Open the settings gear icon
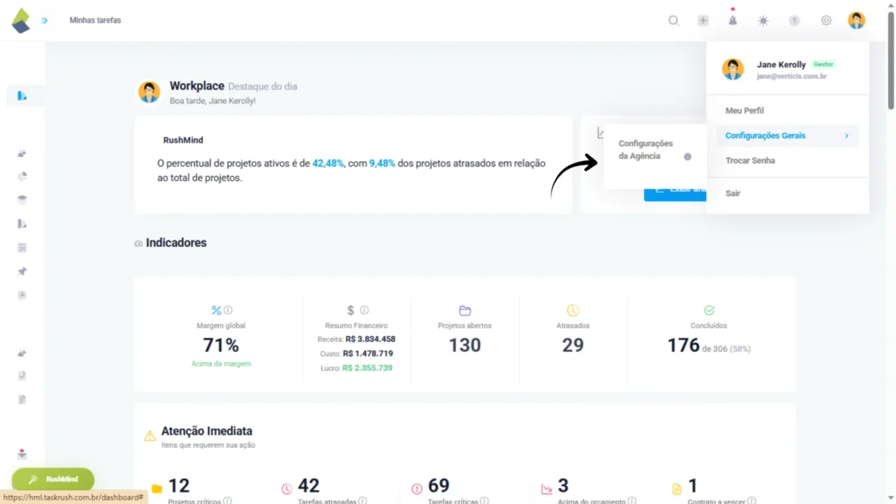 point(826,21)
